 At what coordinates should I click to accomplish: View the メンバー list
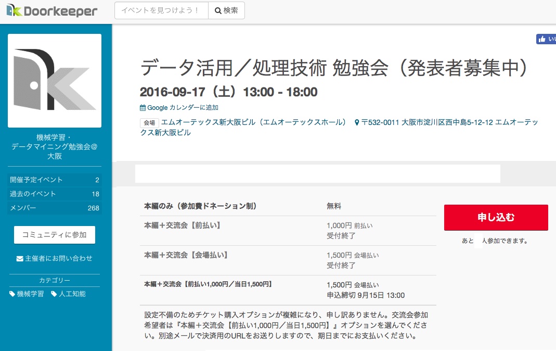click(55, 208)
